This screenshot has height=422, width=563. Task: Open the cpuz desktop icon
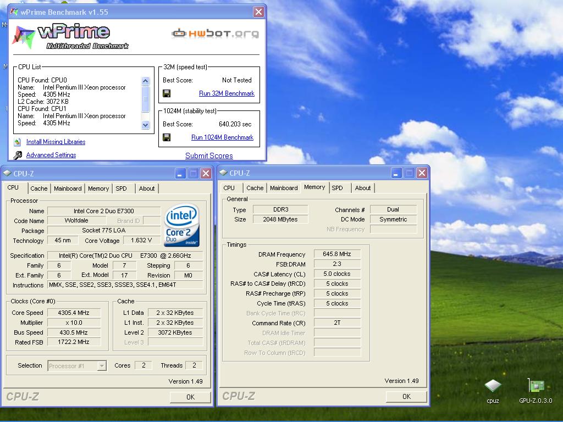click(493, 386)
